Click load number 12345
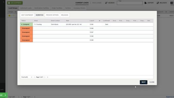Screen dimensions: 174x98 tap(91, 24)
